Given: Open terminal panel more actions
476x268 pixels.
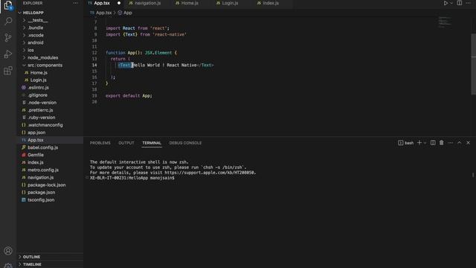Looking at the screenshot, I should pyautogui.click(x=451, y=142).
